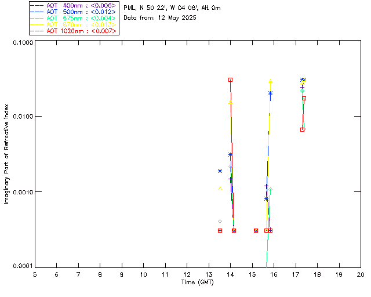Click the 'Data from: 12 May 2025' text
The height and width of the screenshot is (297, 371).
160,18
